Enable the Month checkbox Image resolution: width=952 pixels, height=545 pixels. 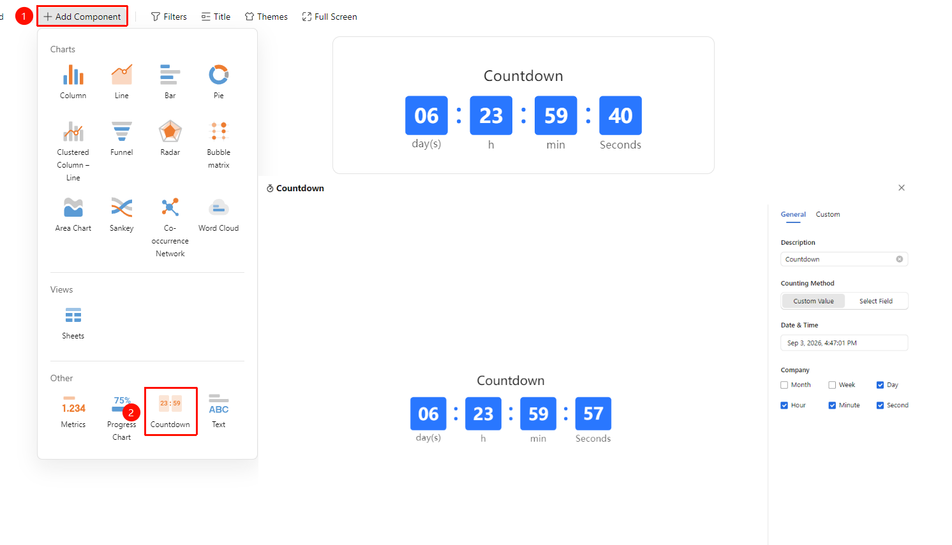(784, 385)
